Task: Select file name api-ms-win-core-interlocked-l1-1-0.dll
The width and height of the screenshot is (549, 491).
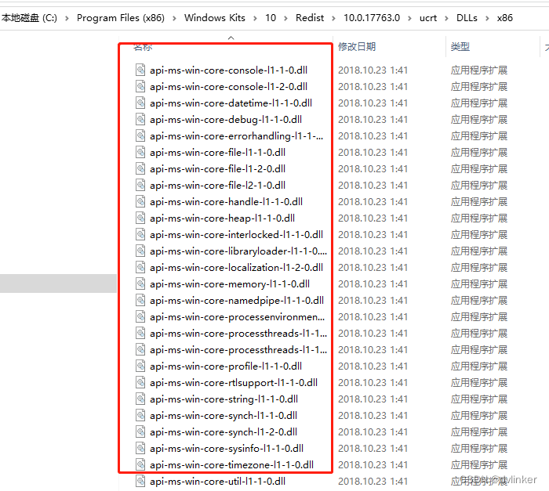Action: [236, 235]
